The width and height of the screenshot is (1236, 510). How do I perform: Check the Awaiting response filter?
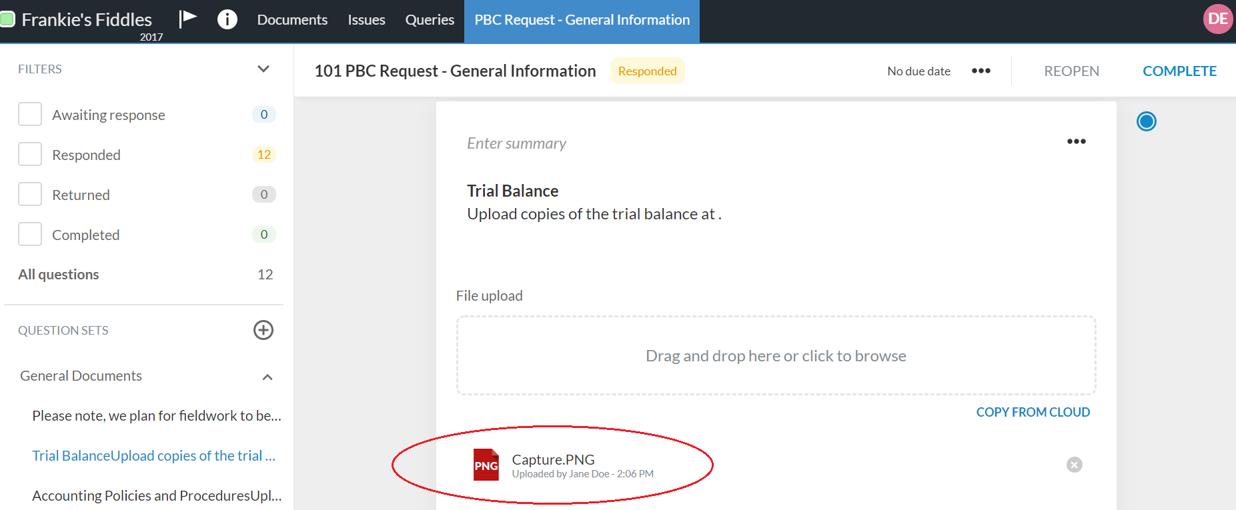(x=30, y=114)
